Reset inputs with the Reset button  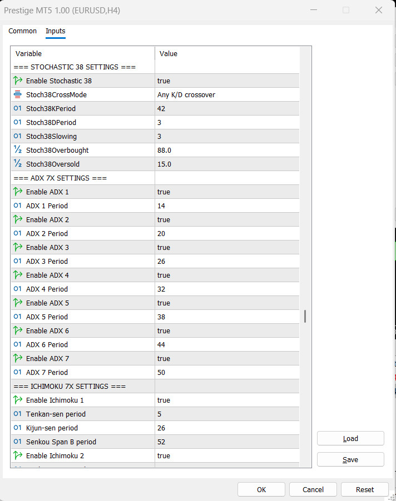coord(365,489)
